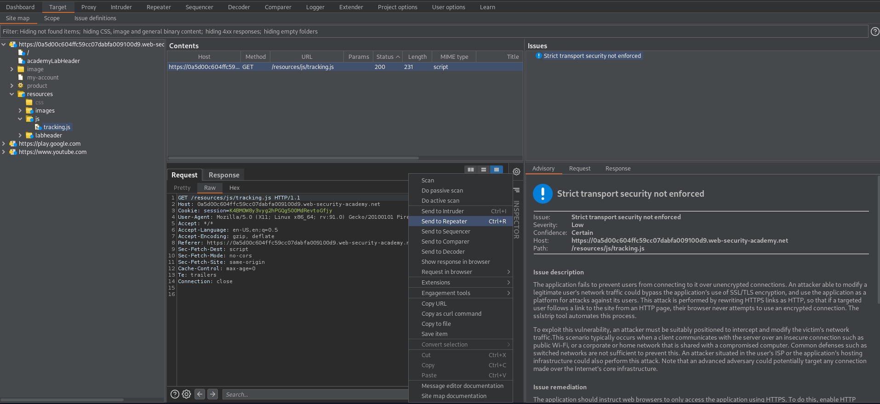Select the Hex view tab
The image size is (880, 404).
(x=234, y=188)
